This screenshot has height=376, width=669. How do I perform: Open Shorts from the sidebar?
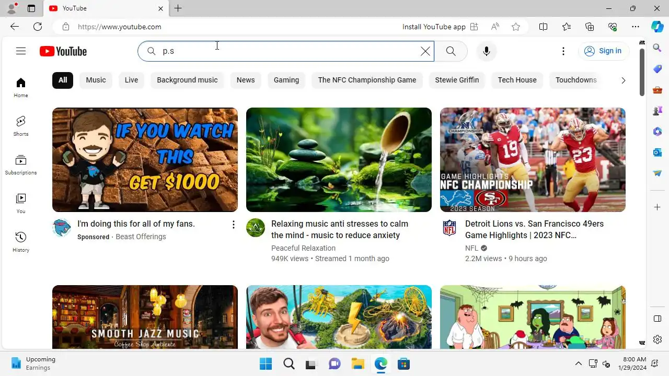point(21,126)
